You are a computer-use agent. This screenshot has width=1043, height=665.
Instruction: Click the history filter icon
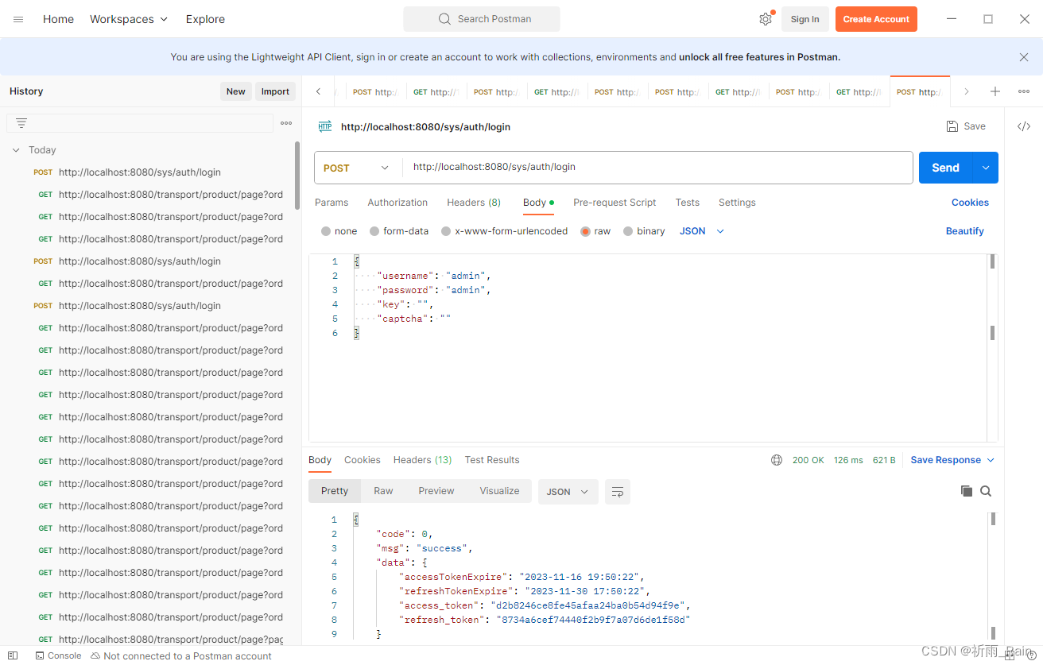21,123
